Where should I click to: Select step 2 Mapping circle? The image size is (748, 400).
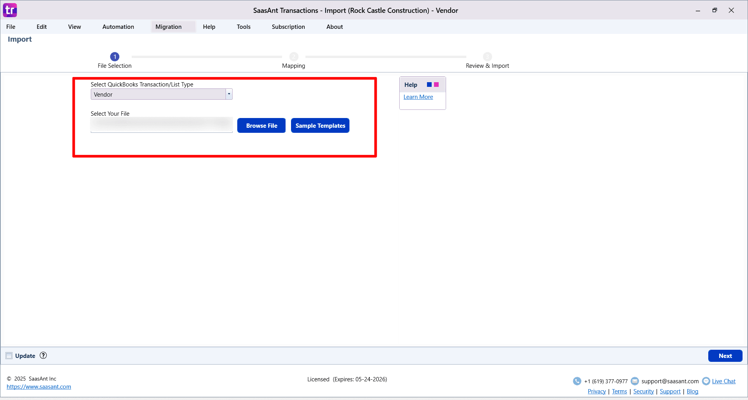point(294,56)
